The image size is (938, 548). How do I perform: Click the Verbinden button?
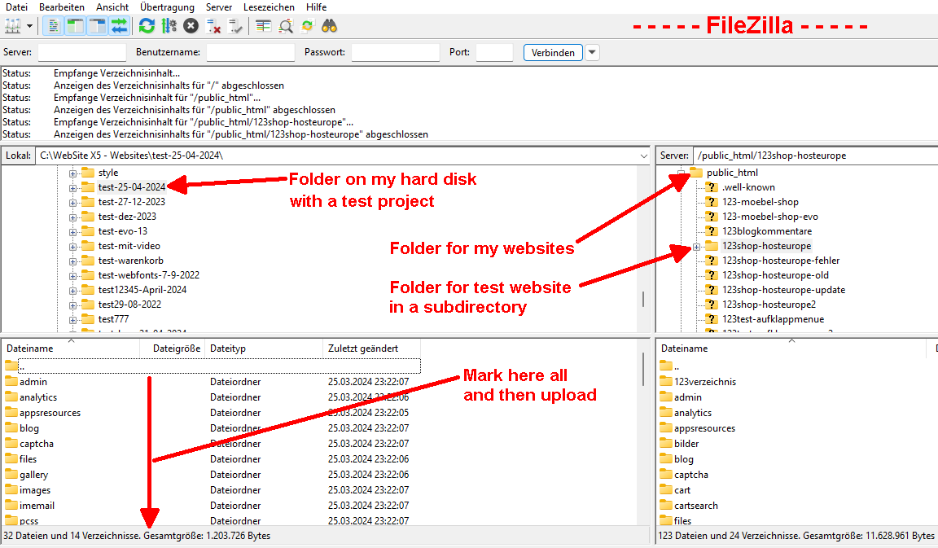click(x=553, y=53)
